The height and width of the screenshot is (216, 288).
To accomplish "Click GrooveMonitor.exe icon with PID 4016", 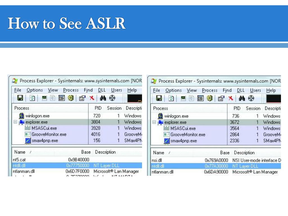I will coord(28,134).
